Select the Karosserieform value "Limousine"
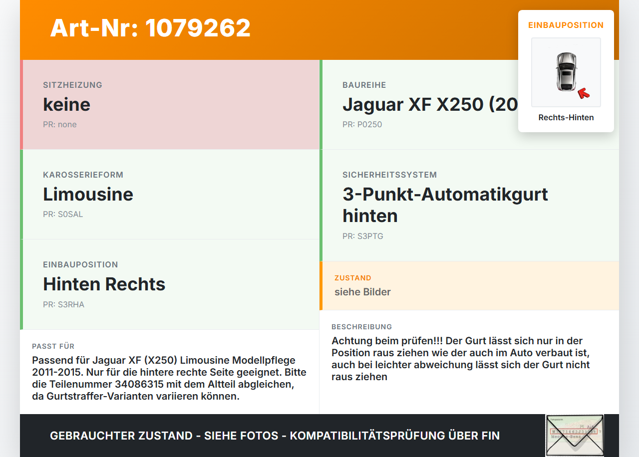The width and height of the screenshot is (639, 457). (88, 194)
